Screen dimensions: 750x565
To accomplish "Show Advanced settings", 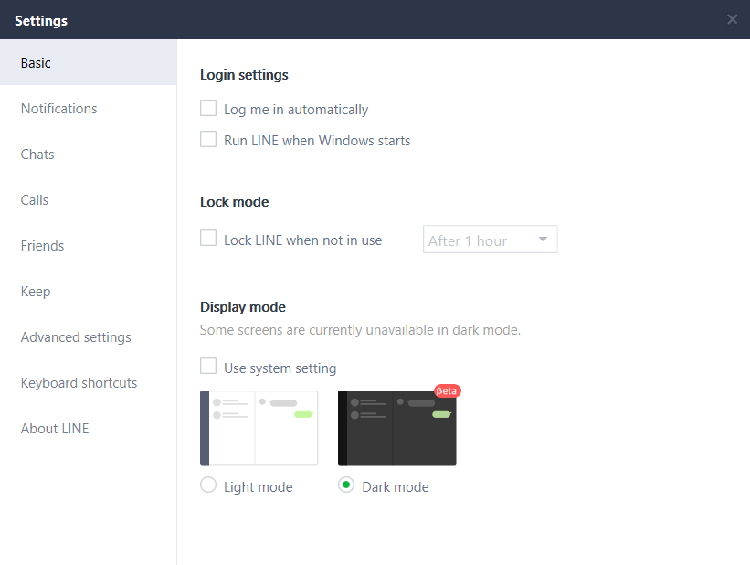I will (x=76, y=337).
